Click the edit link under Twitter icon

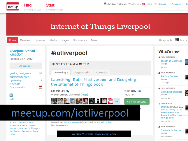(x=12, y=99)
